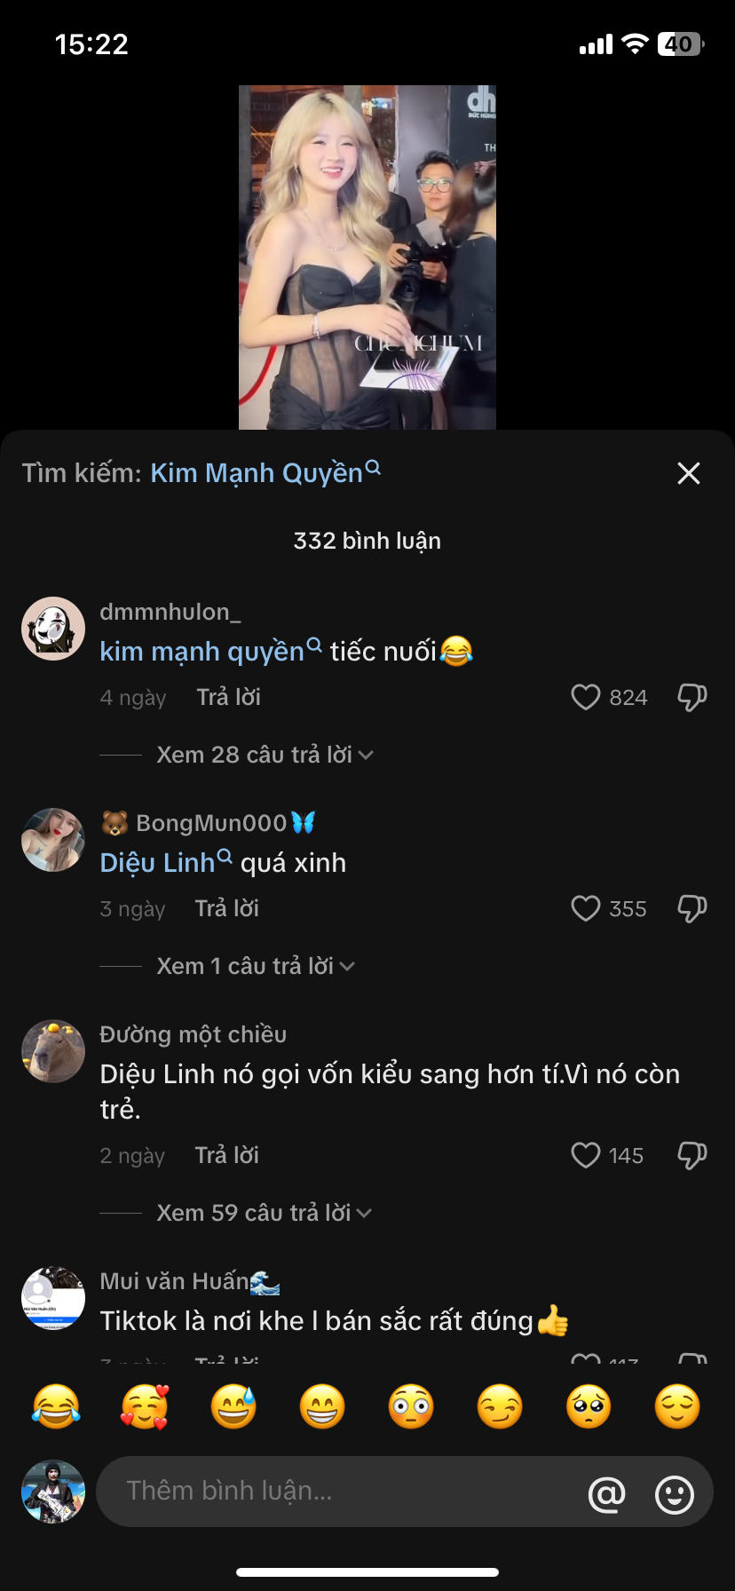Focus the 'Thêm bình luận...' input field
735x1591 pixels.
point(346,1492)
